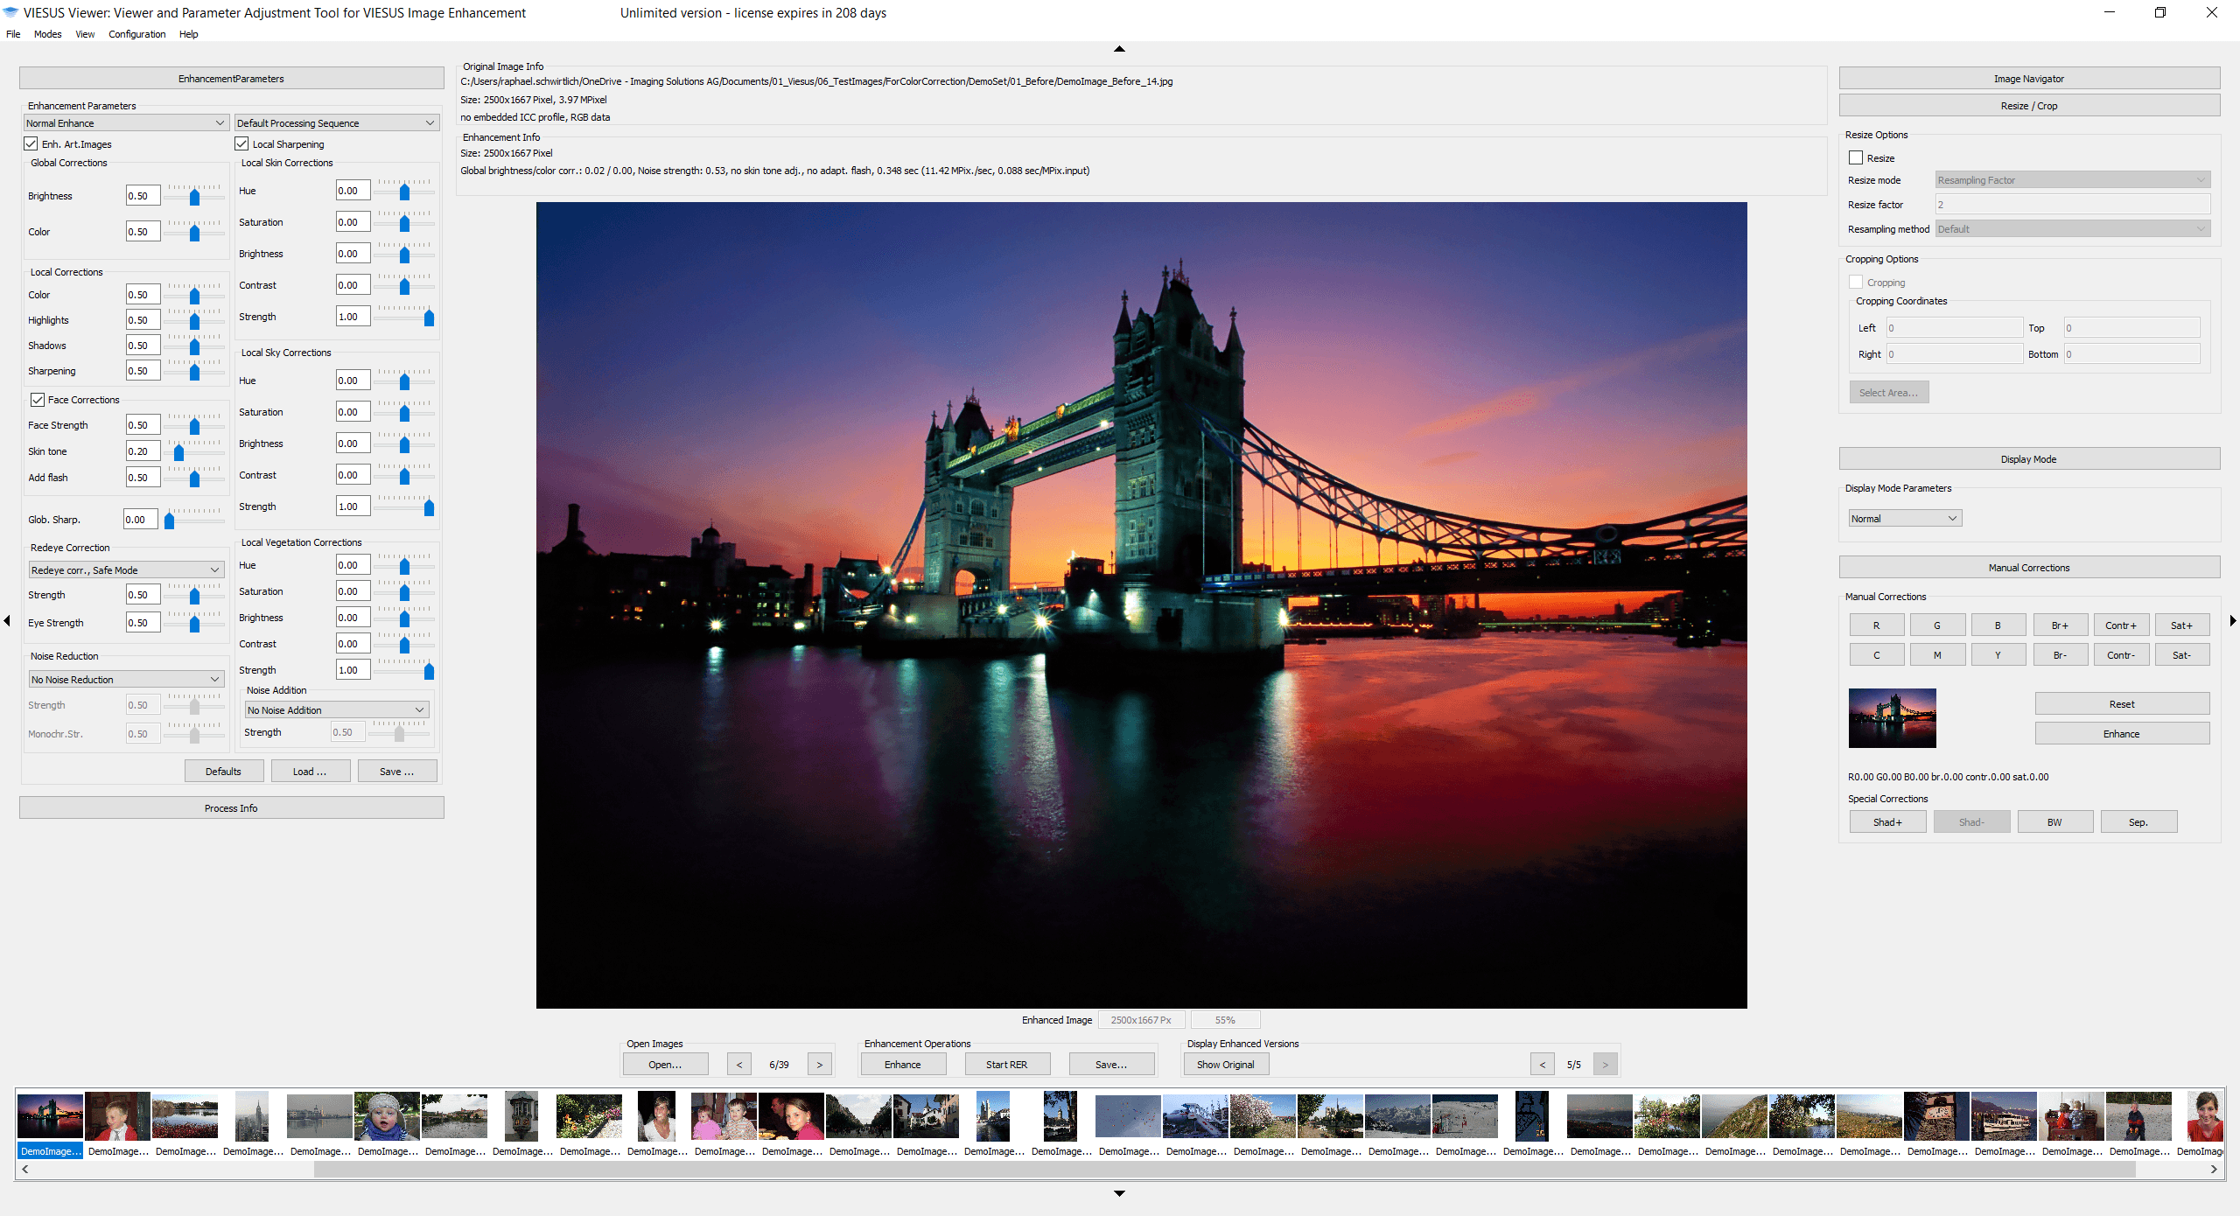Image resolution: width=2240 pixels, height=1216 pixels.
Task: Enable the Resize checkbox
Action: tap(1856, 157)
